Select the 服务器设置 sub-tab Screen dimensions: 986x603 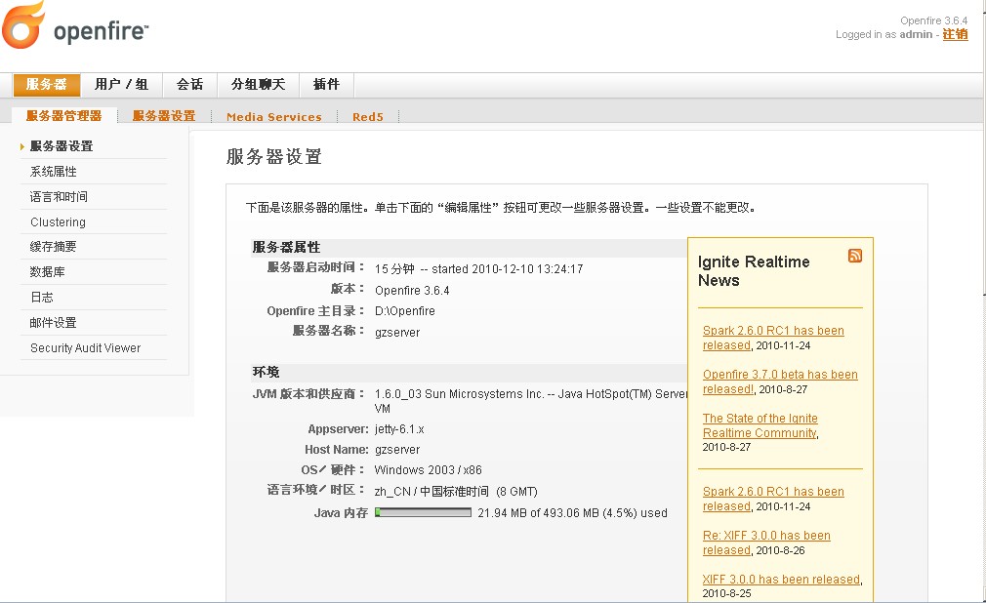coord(164,116)
